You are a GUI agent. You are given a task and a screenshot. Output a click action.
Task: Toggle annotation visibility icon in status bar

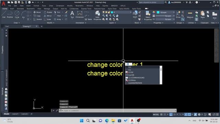195,114
